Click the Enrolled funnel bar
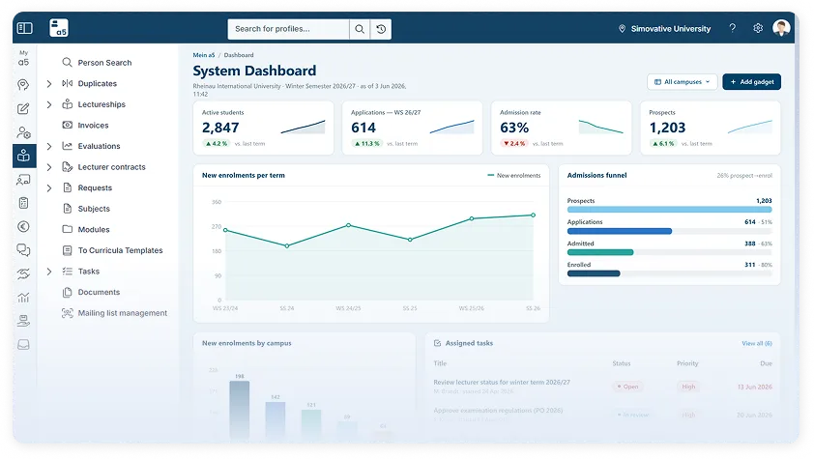Screen dimensions: 814x459 (594, 273)
